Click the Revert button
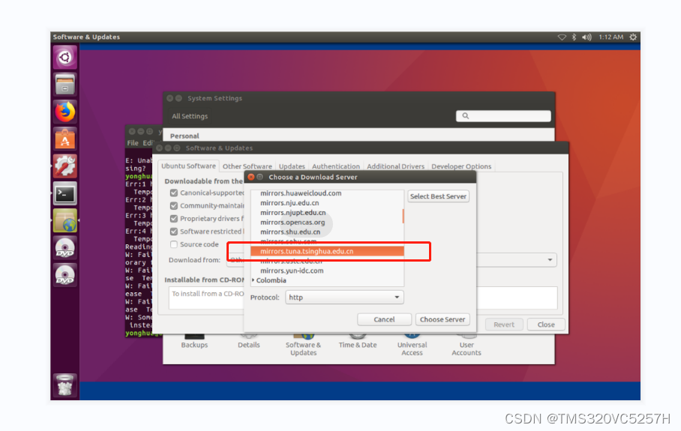The width and height of the screenshot is (681, 431). [504, 325]
